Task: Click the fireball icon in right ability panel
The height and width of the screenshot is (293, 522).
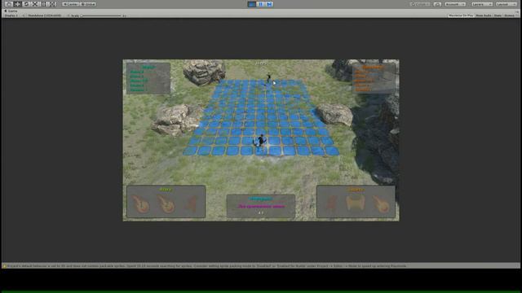Action: pyautogui.click(x=380, y=203)
